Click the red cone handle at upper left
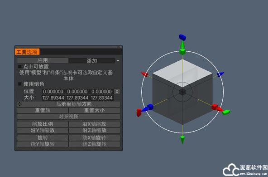Viewport: 268px width, 177px height. pyautogui.click(x=144, y=74)
